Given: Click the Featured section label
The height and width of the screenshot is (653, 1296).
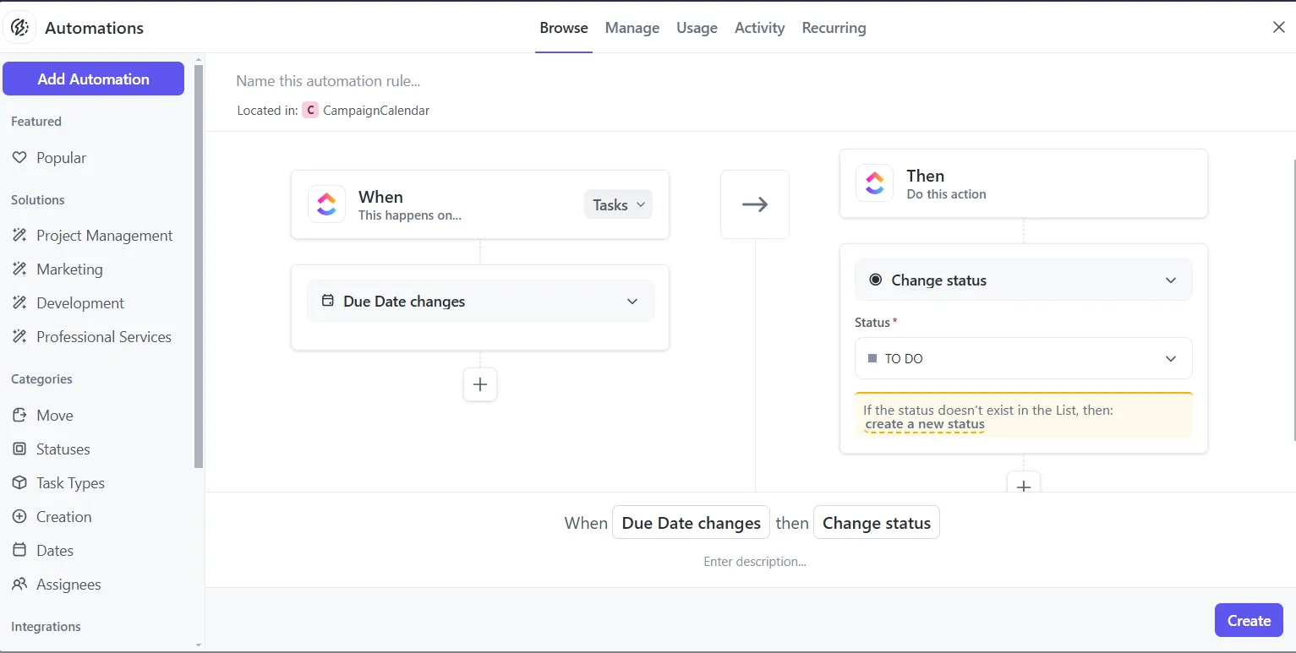Looking at the screenshot, I should click(x=36, y=122).
